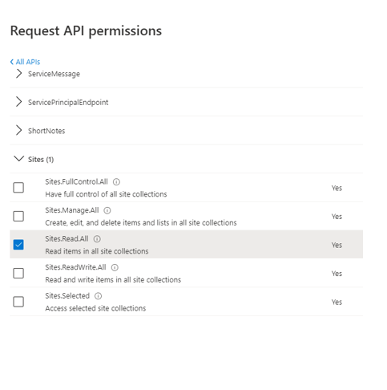Click the Sites.Read.All permission name
Screen dimensions: 387x390
[x=67, y=238]
